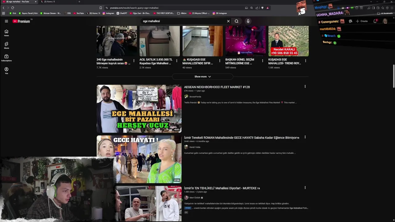Open Subscriptions in the sidebar

click(6, 58)
